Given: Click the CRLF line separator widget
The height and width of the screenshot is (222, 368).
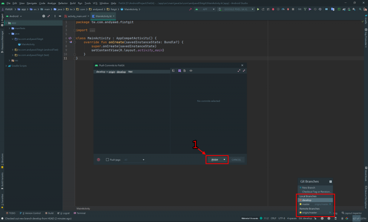Looking at the screenshot, I should tap(273, 218).
